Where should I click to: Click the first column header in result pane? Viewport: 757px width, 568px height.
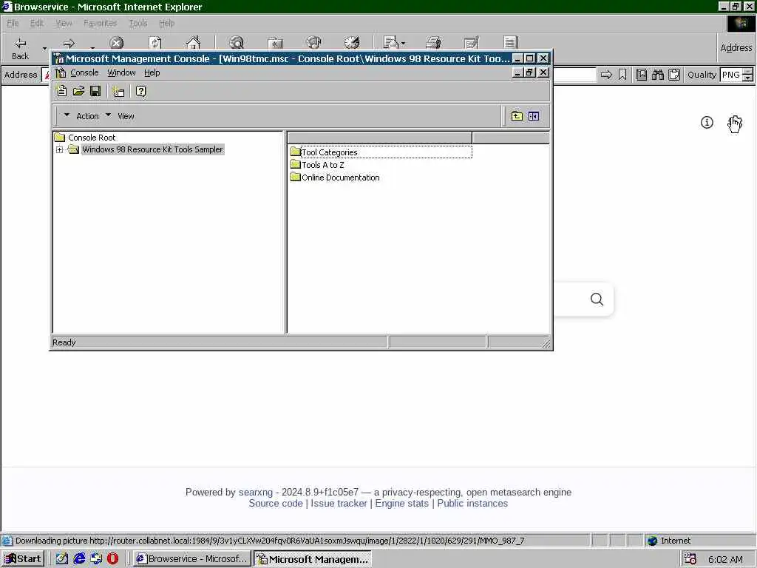tap(379, 138)
